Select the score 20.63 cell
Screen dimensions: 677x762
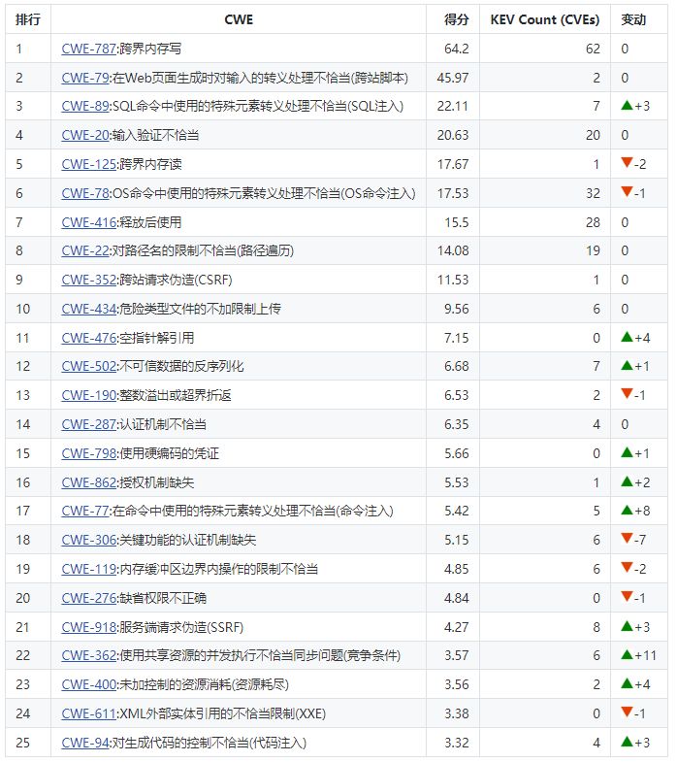click(x=453, y=135)
